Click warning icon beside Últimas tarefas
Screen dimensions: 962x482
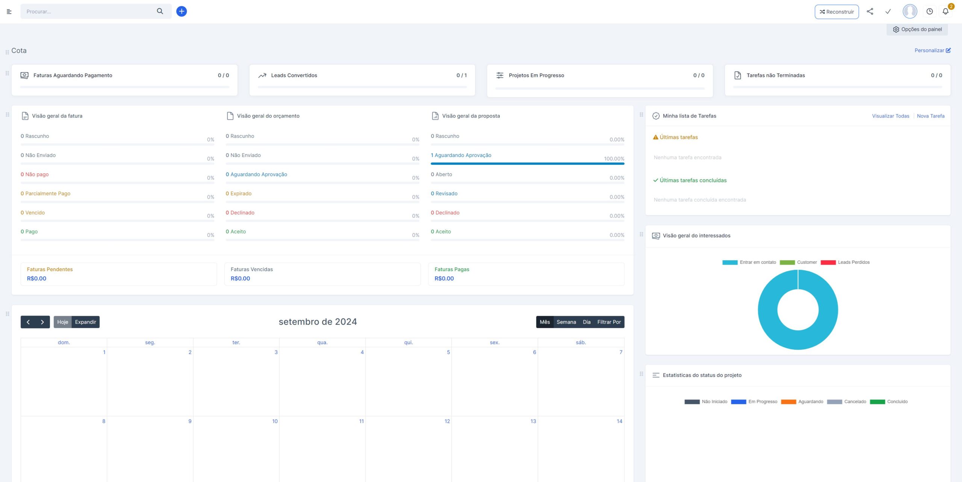[655, 137]
